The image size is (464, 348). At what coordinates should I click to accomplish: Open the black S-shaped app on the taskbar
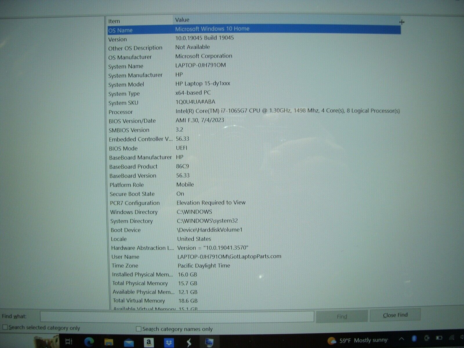tap(189, 343)
